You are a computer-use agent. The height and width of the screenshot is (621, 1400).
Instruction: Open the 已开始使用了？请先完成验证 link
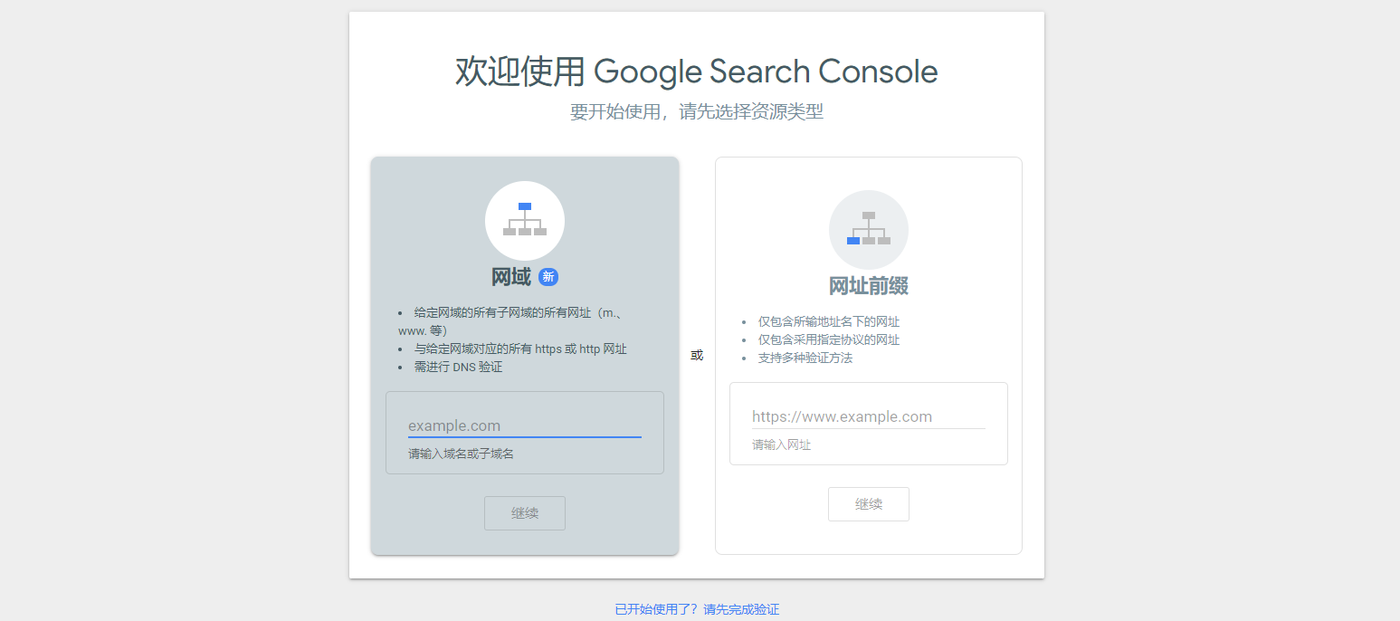pyautogui.click(x=697, y=609)
